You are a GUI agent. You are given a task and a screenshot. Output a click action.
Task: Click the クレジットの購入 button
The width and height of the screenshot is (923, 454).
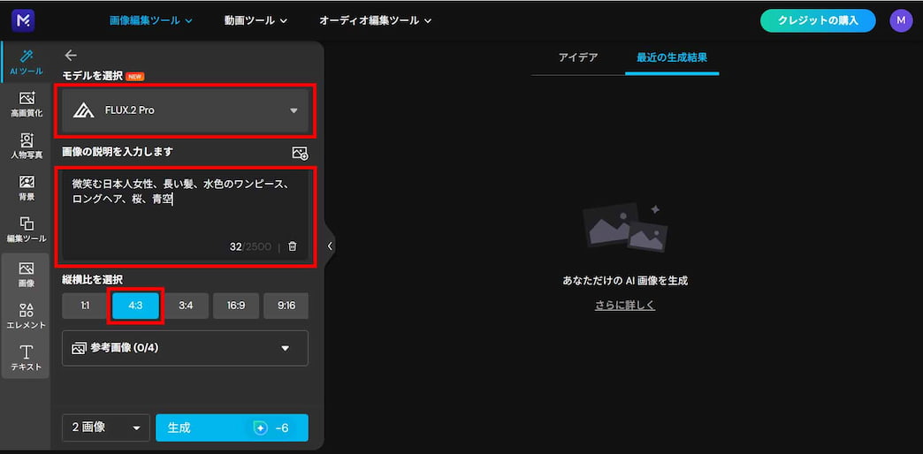point(818,20)
